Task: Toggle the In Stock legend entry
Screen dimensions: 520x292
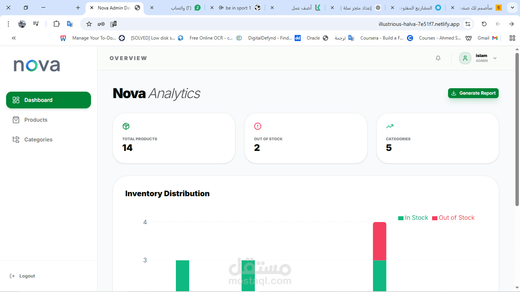Action: [413, 218]
